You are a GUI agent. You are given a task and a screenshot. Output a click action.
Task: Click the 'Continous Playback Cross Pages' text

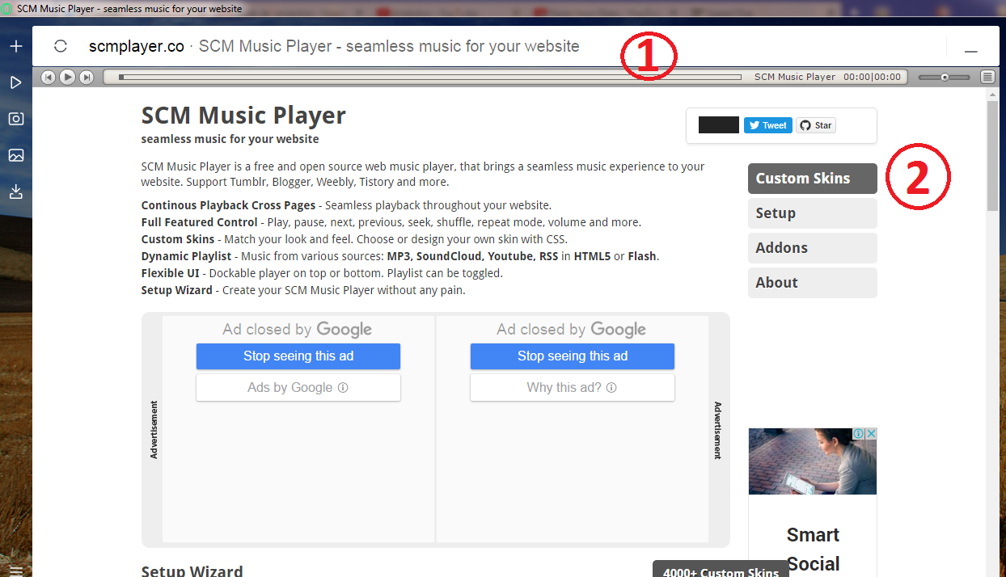click(x=228, y=205)
